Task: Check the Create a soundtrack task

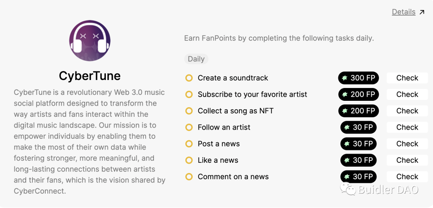Action: pos(407,78)
